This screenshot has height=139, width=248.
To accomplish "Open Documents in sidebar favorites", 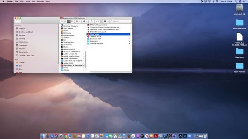I will [22, 52].
